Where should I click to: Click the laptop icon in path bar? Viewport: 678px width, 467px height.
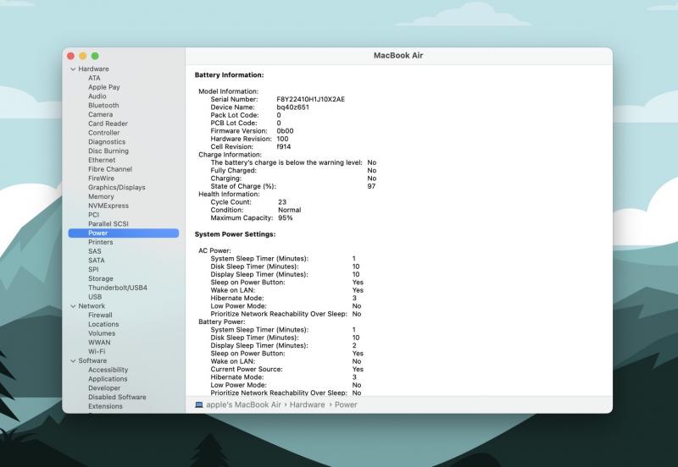coord(199,405)
